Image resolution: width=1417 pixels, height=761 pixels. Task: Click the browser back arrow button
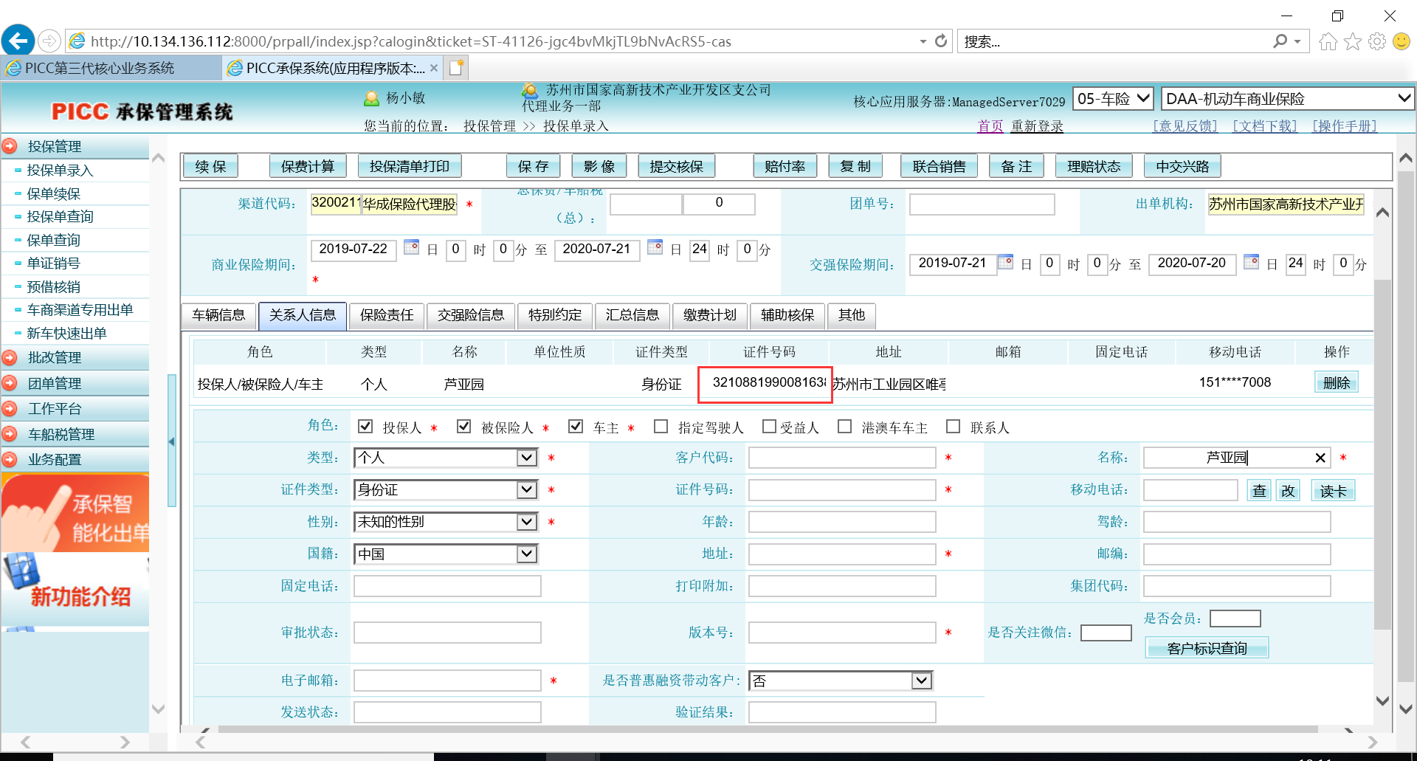[18, 41]
